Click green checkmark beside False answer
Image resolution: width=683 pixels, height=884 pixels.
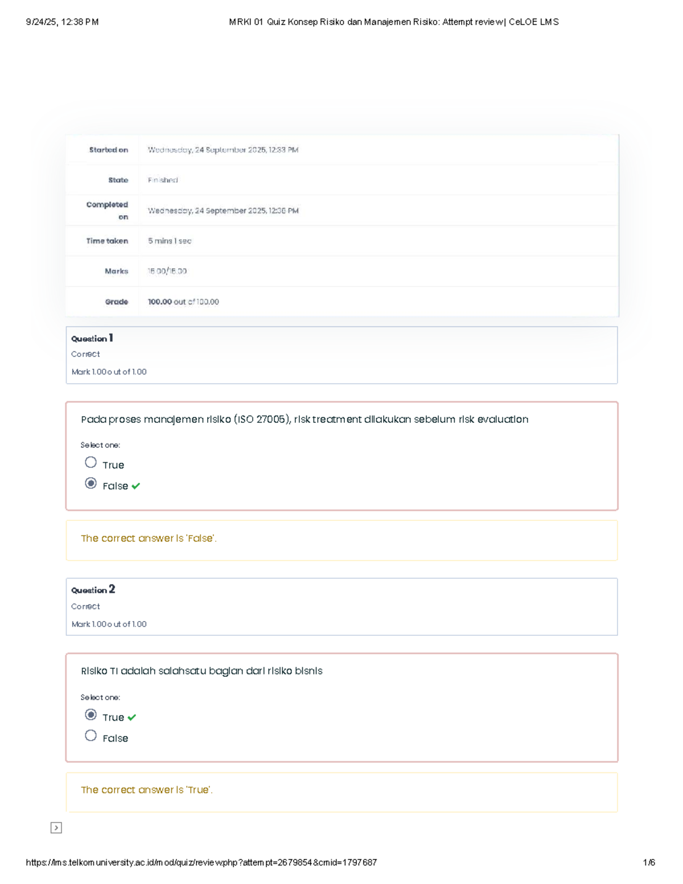click(x=135, y=486)
